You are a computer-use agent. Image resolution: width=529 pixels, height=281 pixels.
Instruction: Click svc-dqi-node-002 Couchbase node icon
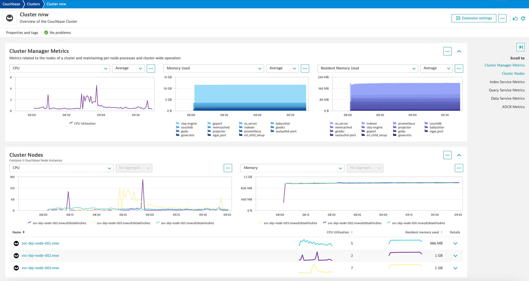coord(16,256)
